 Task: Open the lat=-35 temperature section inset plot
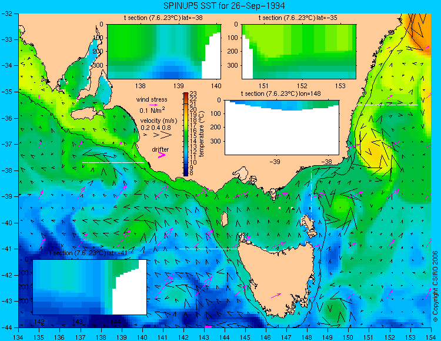click(299, 52)
